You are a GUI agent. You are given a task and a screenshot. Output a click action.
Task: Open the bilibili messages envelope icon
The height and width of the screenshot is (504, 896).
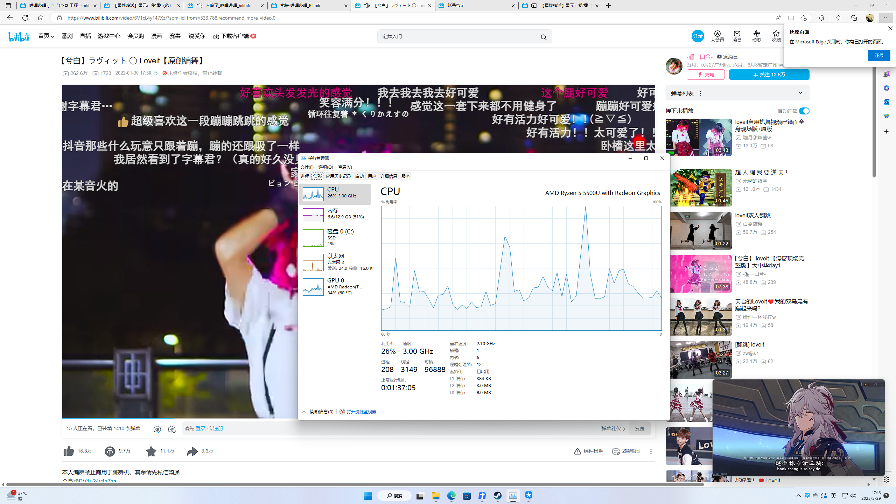pyautogui.click(x=737, y=34)
